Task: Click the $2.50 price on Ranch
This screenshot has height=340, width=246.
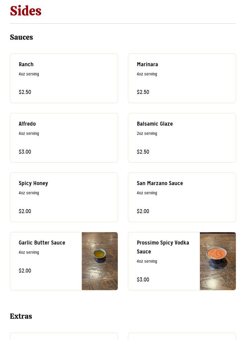Action: pyautogui.click(x=25, y=92)
